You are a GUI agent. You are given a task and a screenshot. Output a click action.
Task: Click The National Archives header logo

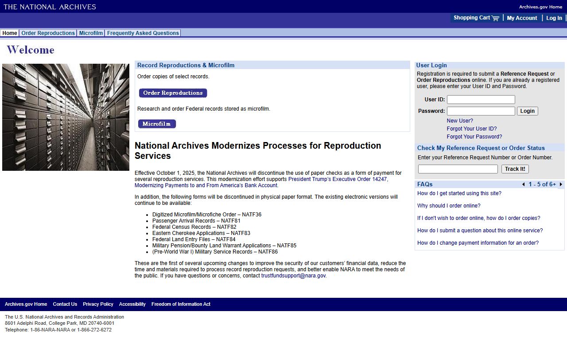tap(50, 7)
